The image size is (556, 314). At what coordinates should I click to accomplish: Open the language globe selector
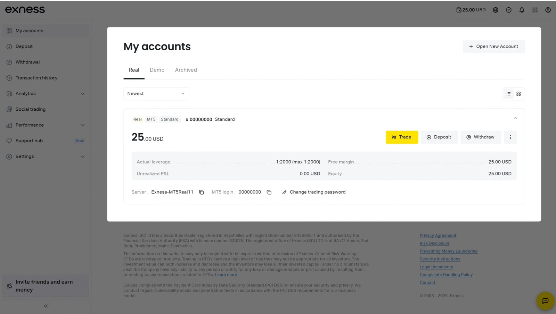tap(496, 10)
